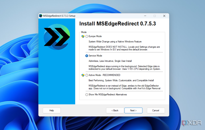205x130 pixels.
Task: Proceed with the Next > button
Action: click(133, 110)
